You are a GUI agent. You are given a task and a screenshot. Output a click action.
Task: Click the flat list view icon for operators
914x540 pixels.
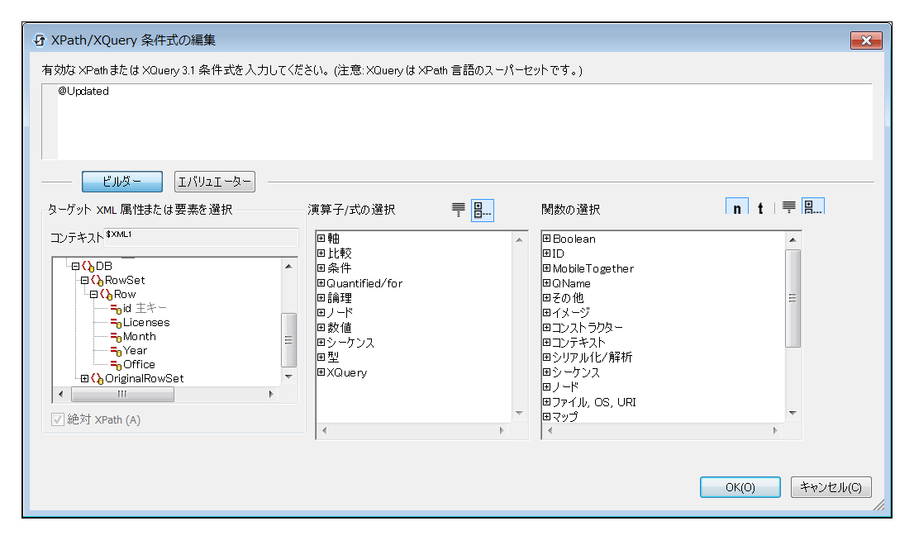pyautogui.click(x=459, y=210)
